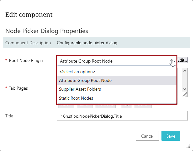193x151 pixels.
Task: Click the Root Node Plugin dropdown arrow
Action: [172, 61]
